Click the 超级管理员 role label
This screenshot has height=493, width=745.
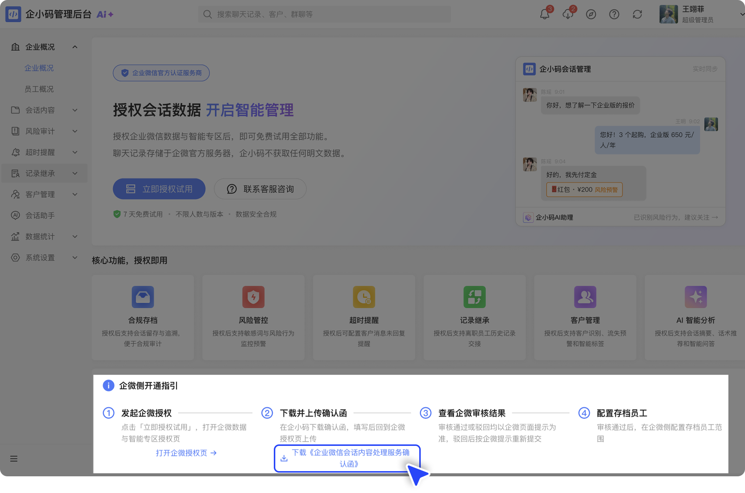click(698, 20)
